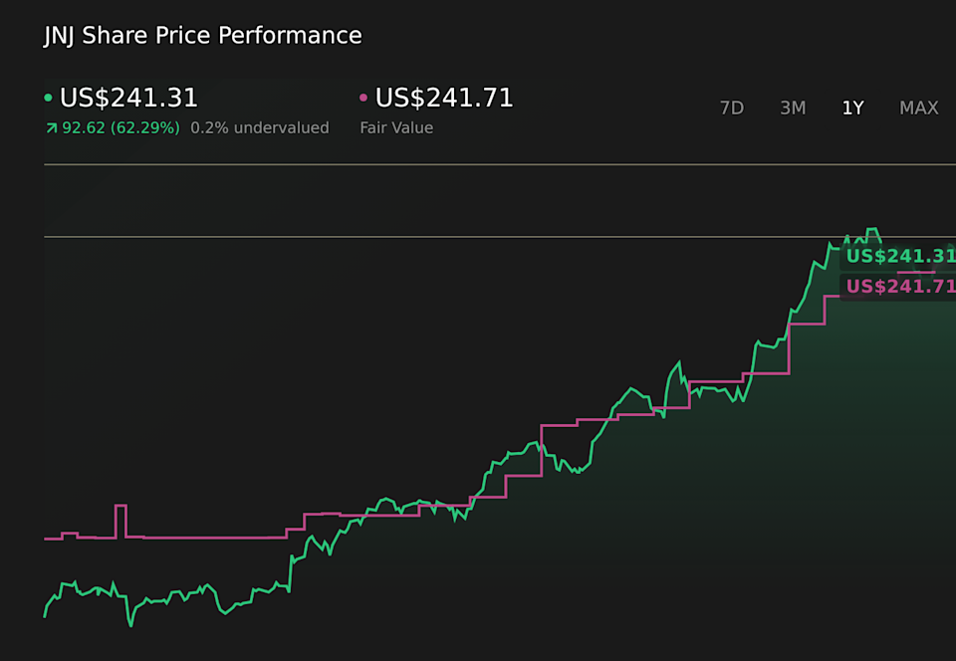Click the JNJ Share Price Performance title
The width and height of the screenshot is (956, 661).
coord(202,35)
